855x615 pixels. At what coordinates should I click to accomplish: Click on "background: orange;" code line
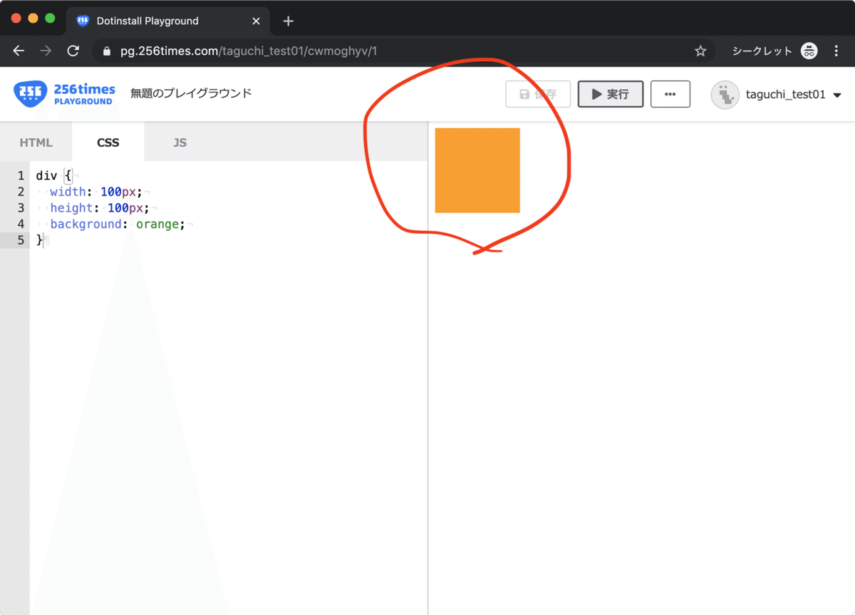click(x=118, y=224)
